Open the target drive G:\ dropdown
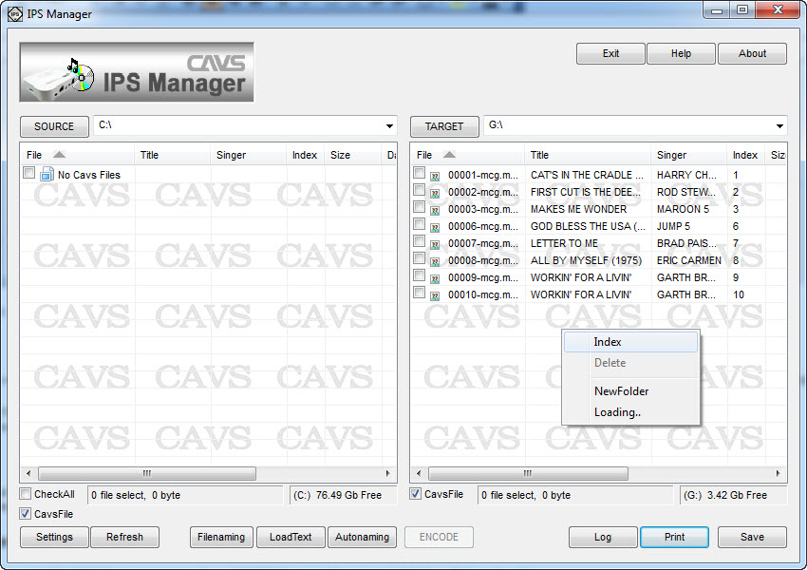The image size is (807, 570). (779, 126)
